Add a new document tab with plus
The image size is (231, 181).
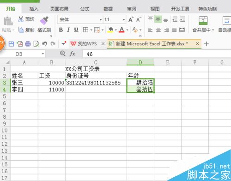[207, 44]
